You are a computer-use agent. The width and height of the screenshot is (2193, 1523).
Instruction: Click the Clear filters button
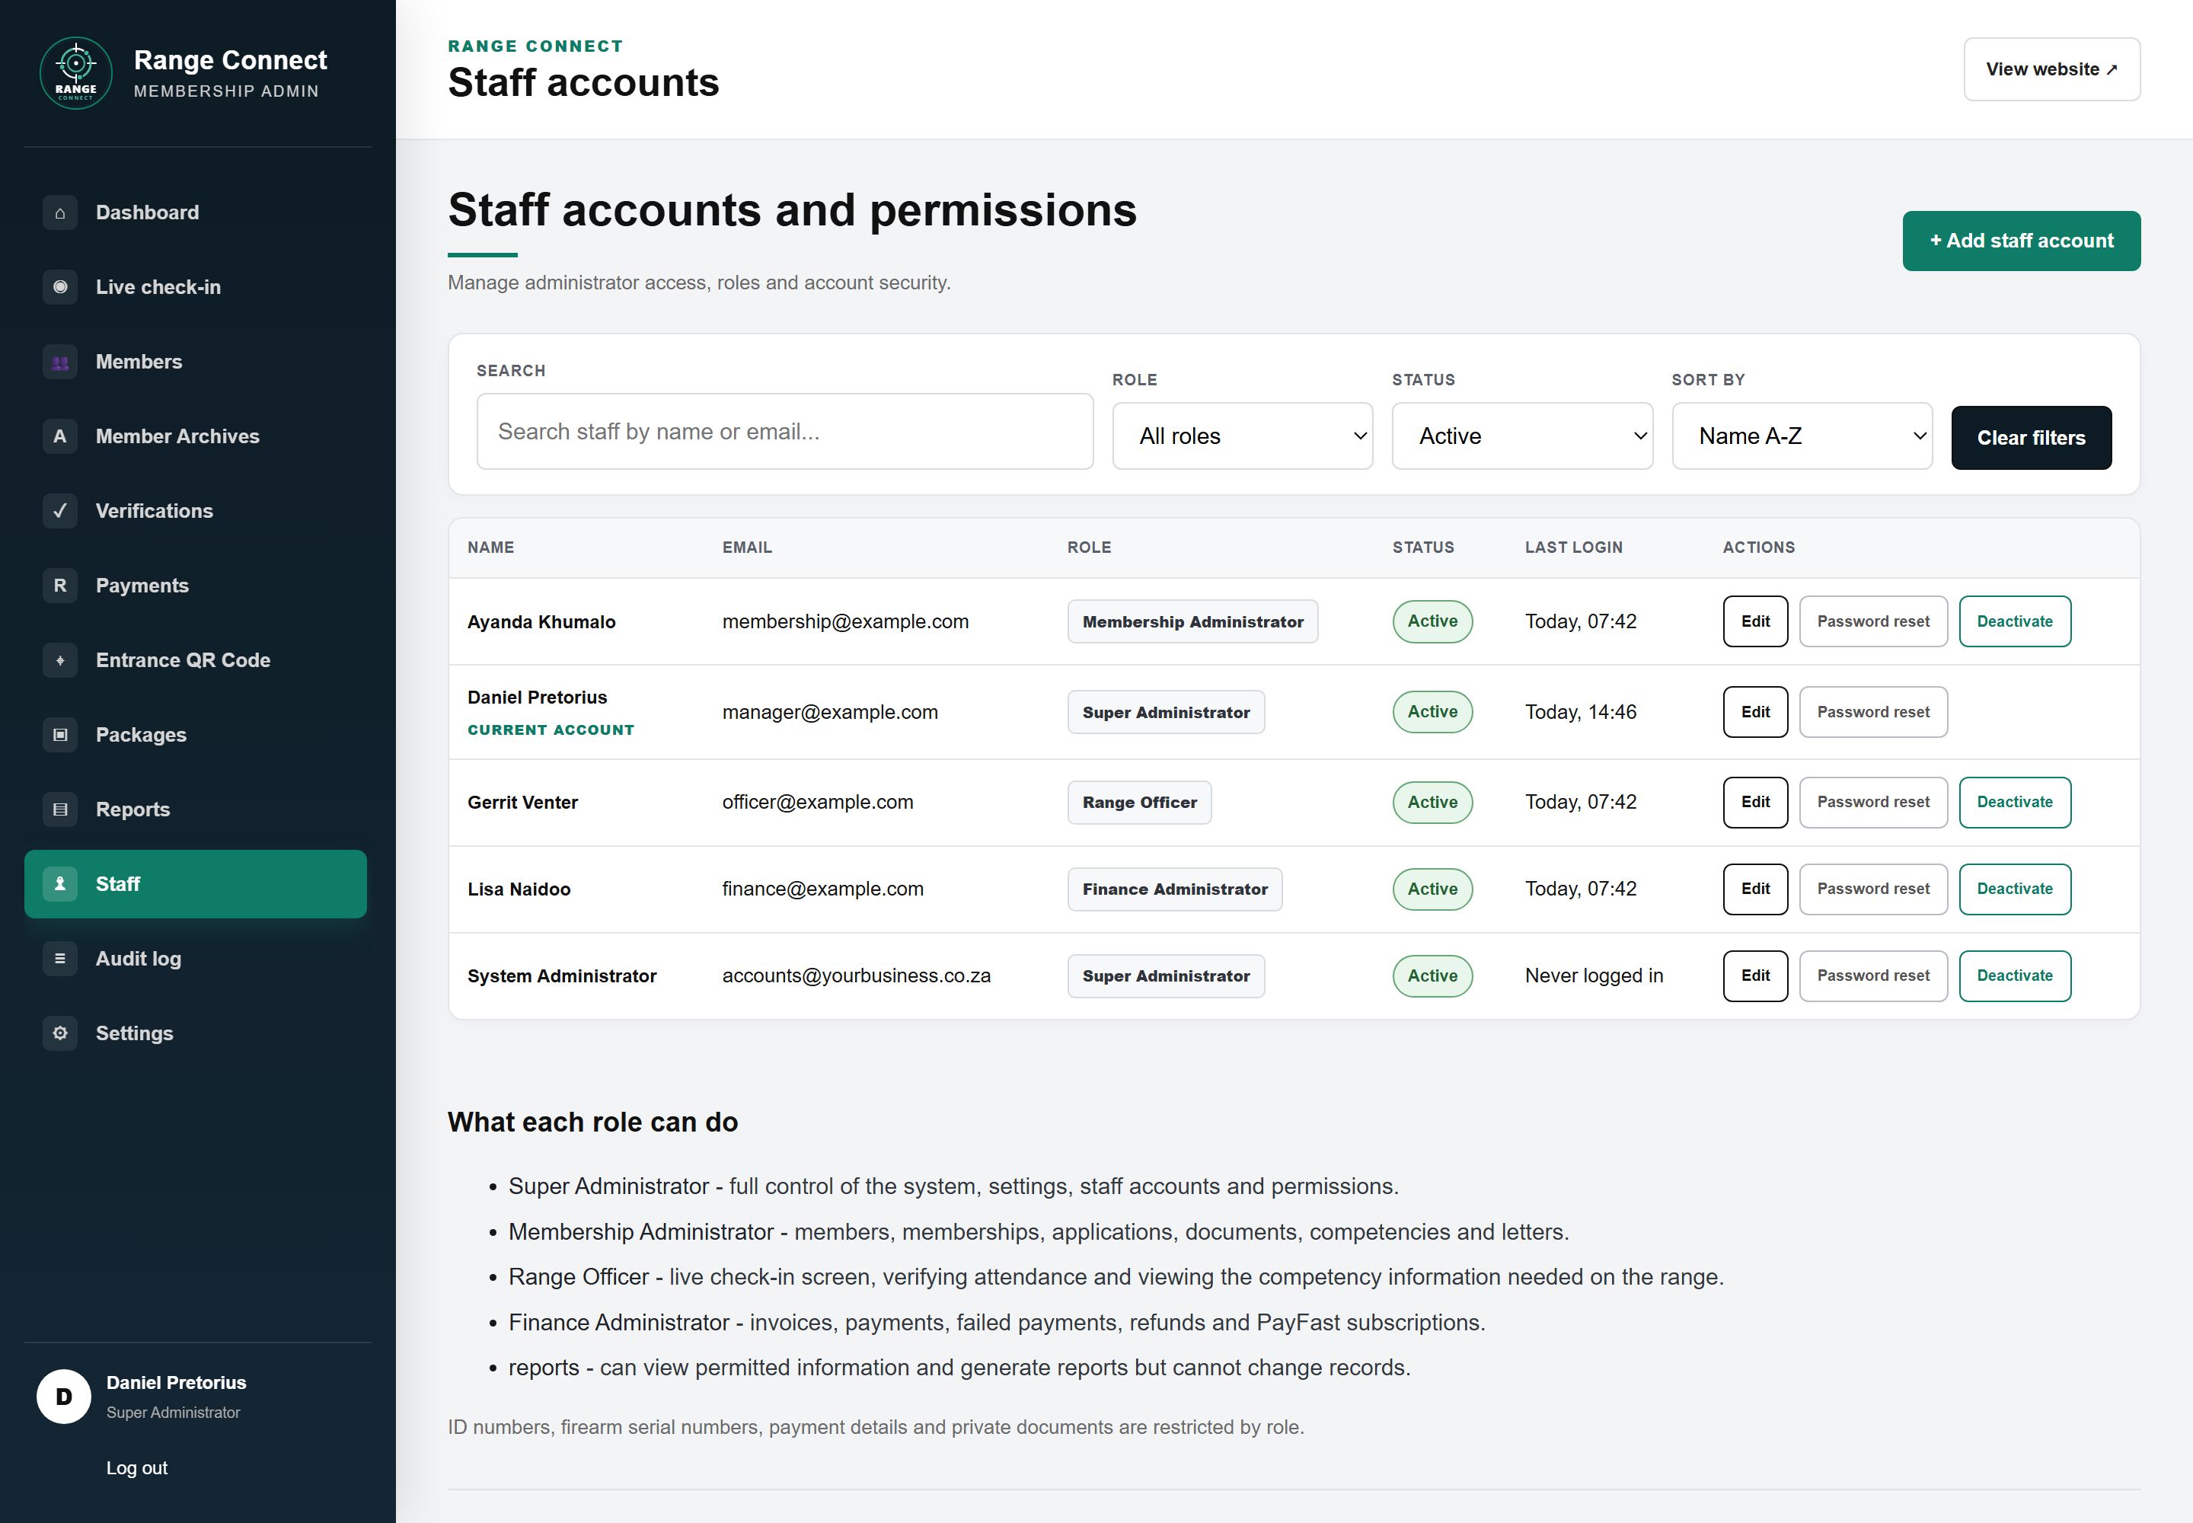[x=2031, y=438]
